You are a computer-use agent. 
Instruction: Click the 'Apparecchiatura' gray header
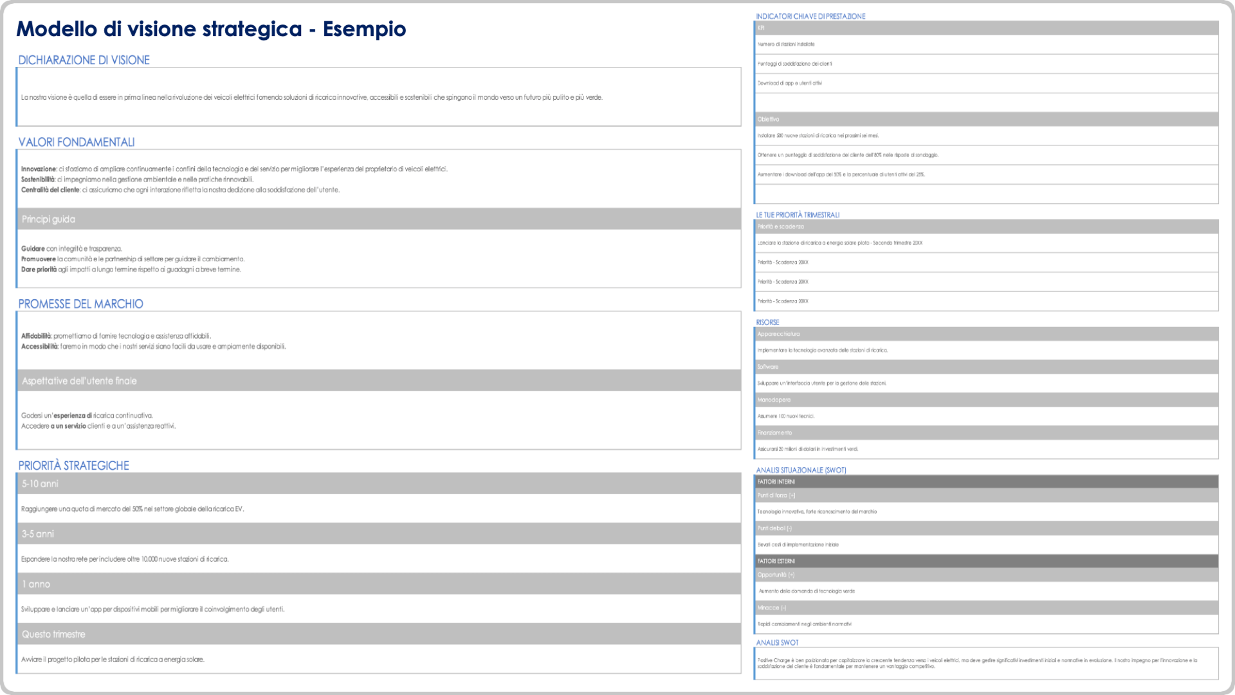click(x=987, y=334)
